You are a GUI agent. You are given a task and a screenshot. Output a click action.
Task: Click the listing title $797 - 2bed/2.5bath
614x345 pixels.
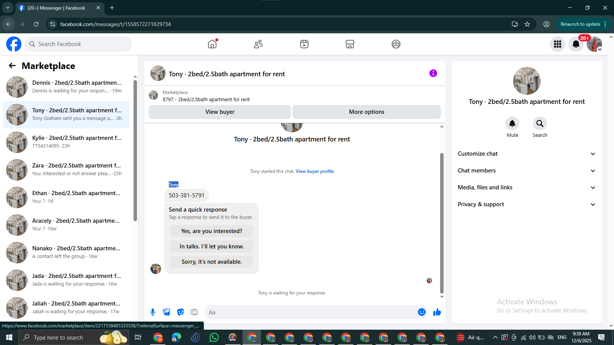(x=206, y=100)
